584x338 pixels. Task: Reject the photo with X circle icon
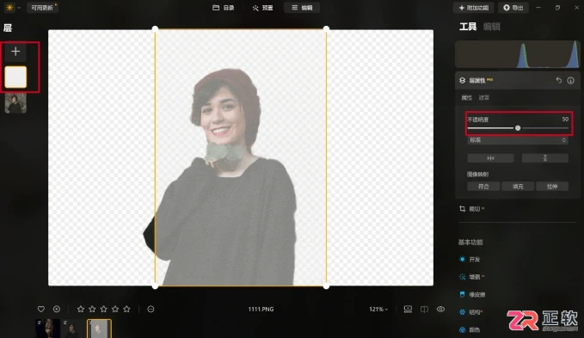57,309
